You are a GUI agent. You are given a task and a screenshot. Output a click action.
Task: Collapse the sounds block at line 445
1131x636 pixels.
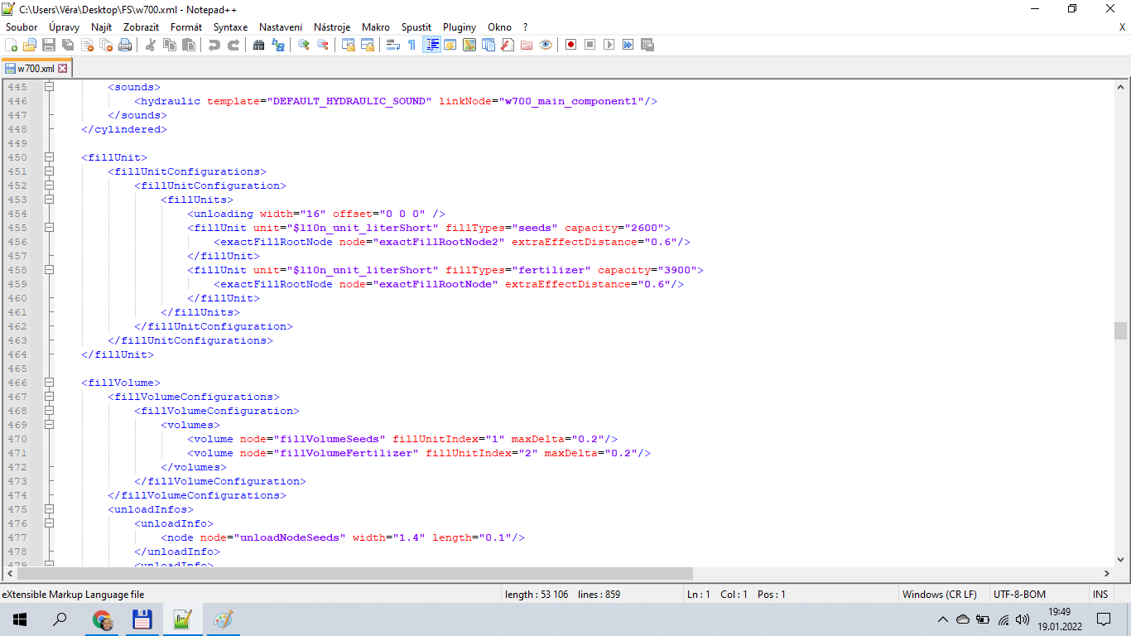[x=49, y=87]
